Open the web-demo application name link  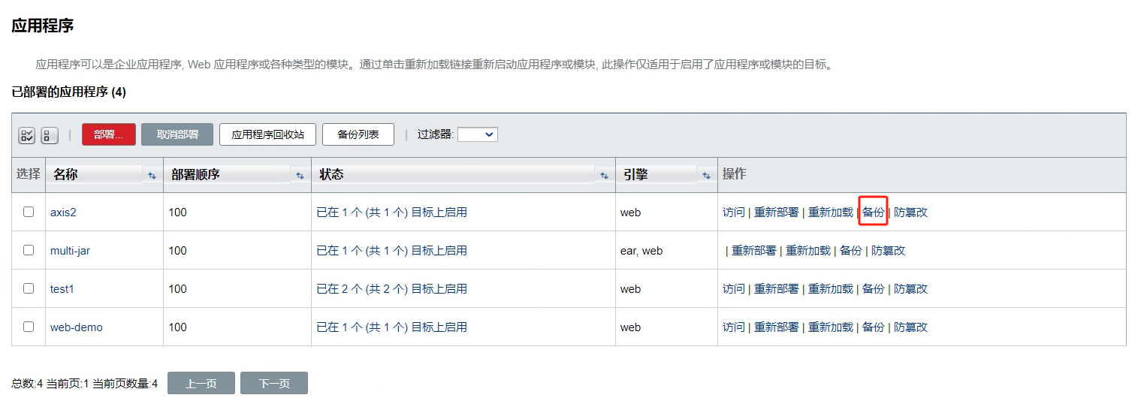[76, 327]
